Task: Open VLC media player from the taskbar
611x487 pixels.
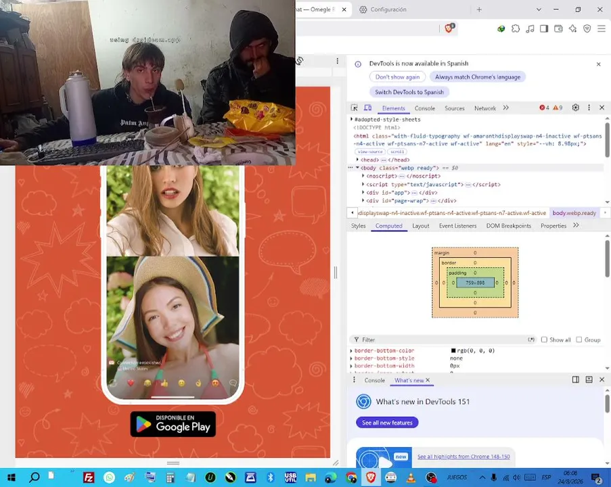Action: point(411,478)
